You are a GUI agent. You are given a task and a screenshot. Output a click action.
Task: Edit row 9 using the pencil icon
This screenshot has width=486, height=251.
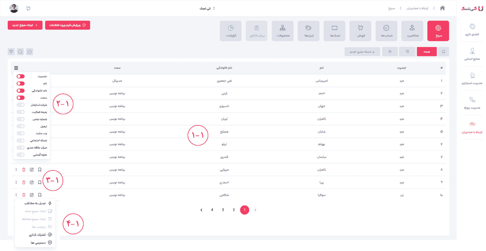coord(32,182)
